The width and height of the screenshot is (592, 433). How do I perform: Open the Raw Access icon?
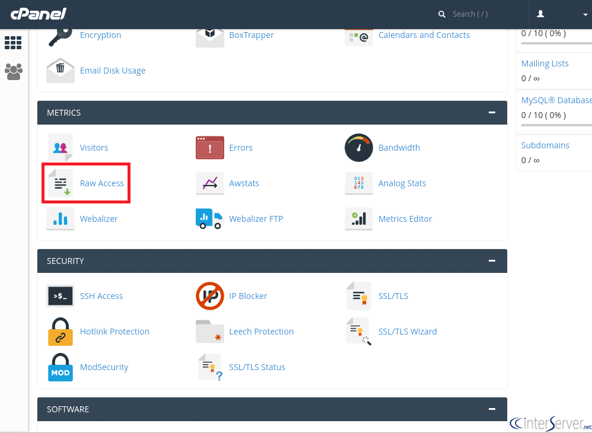coord(60,183)
